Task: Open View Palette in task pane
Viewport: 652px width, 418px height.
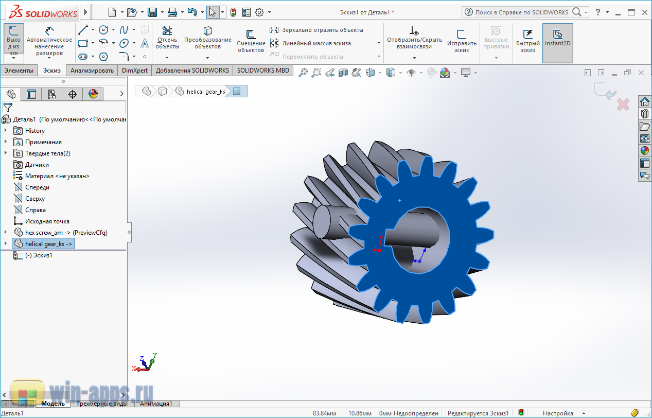Action: pos(645,138)
